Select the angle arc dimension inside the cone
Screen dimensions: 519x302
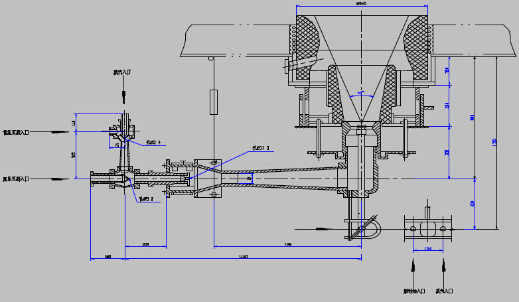click(360, 94)
